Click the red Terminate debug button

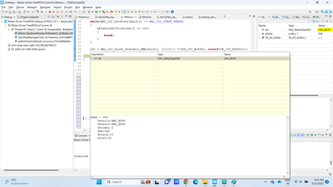(50, 12)
